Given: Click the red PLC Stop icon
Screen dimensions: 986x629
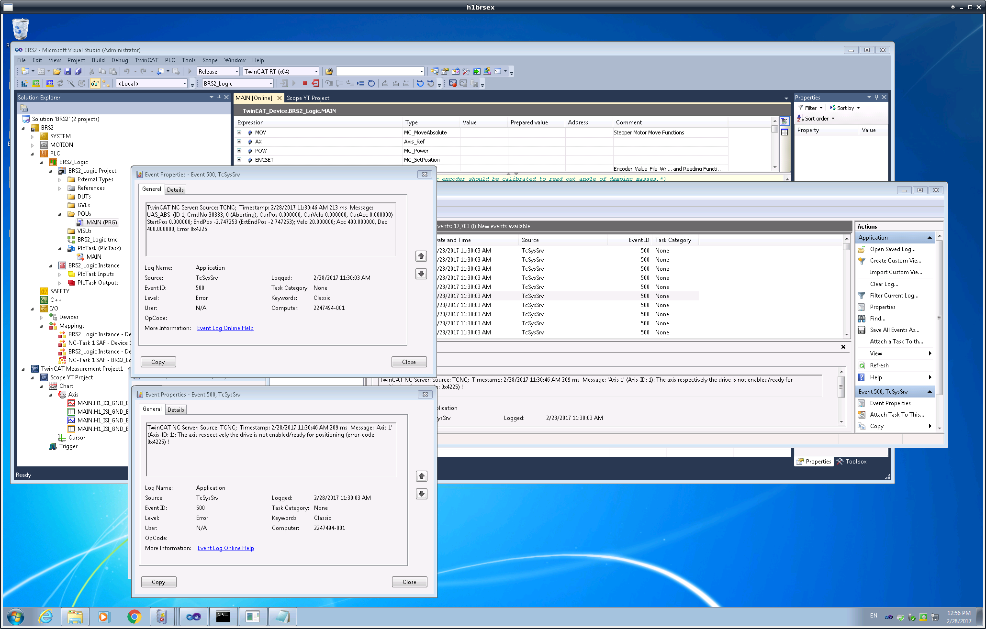Looking at the screenshot, I should click(305, 84).
